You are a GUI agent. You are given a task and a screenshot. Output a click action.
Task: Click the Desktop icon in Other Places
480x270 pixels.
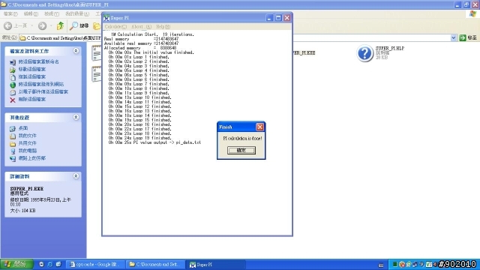coord(13,128)
